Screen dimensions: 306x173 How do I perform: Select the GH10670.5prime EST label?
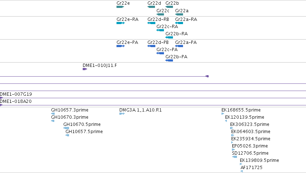pos(82,124)
